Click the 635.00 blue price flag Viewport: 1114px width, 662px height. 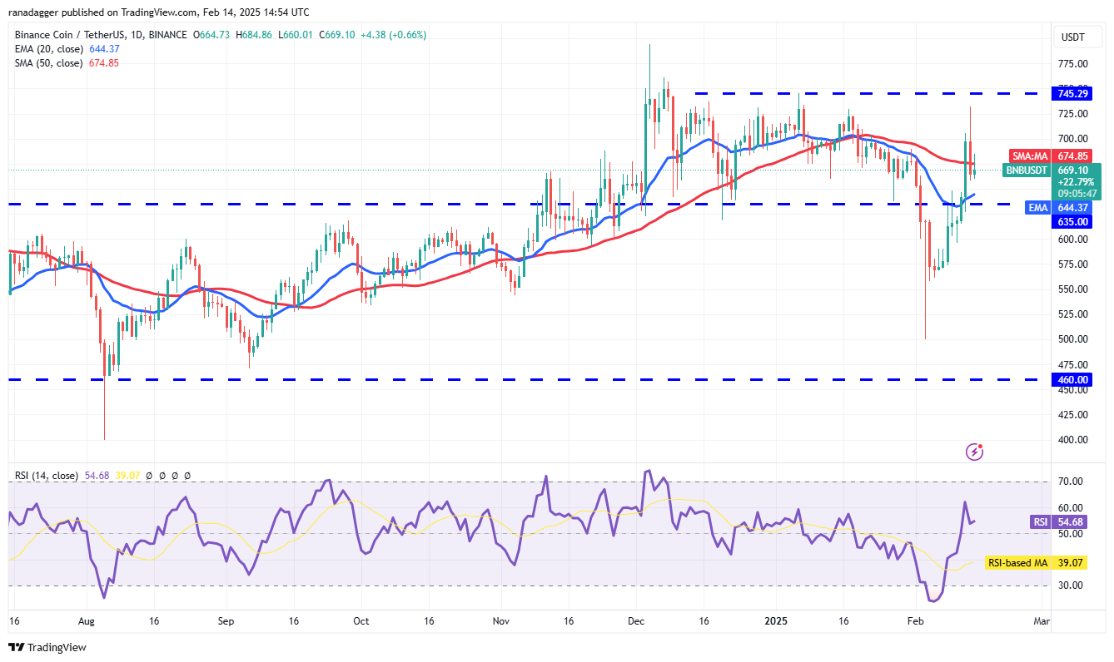[1072, 221]
